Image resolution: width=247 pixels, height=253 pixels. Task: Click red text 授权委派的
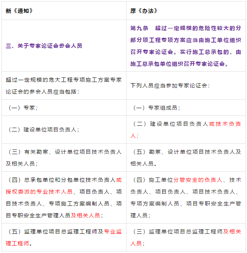(x=20, y=191)
